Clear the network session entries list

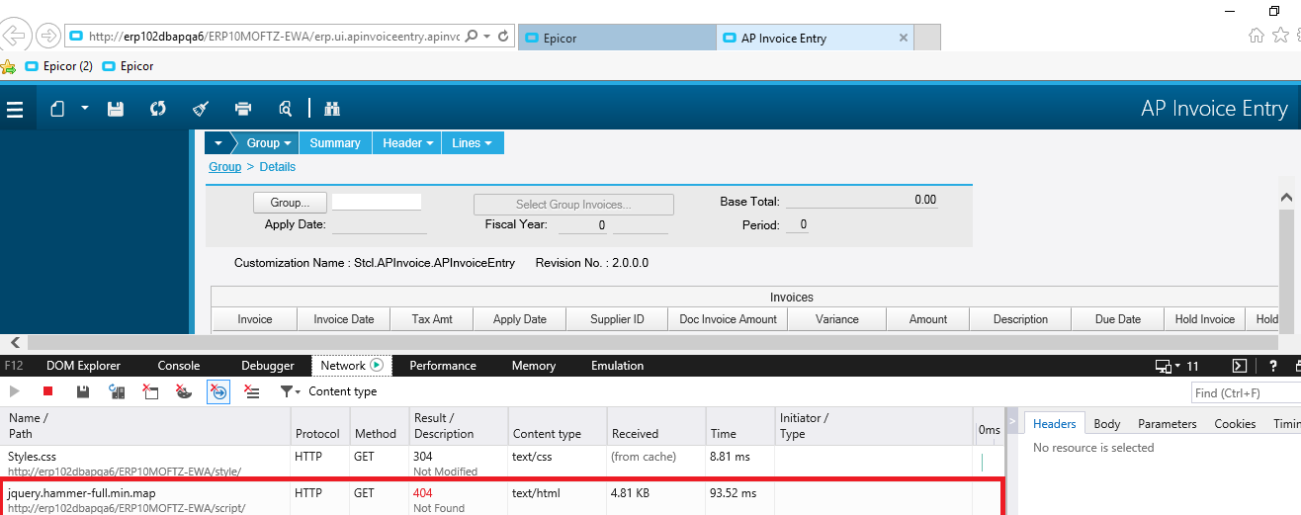click(x=252, y=391)
